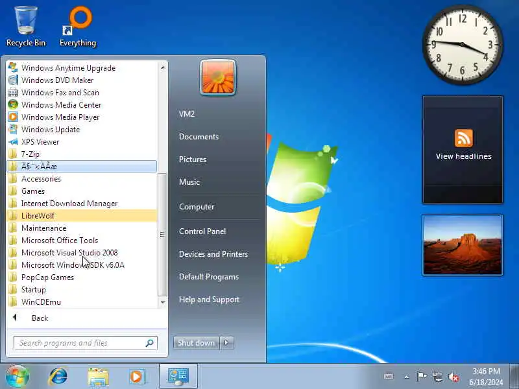This screenshot has width=519, height=389.
Task: Expand the Maintenance folder
Action: point(82,228)
